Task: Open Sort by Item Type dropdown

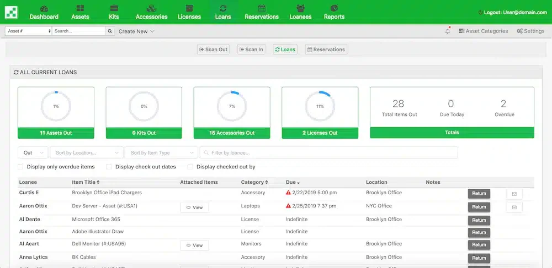Action: [162, 152]
